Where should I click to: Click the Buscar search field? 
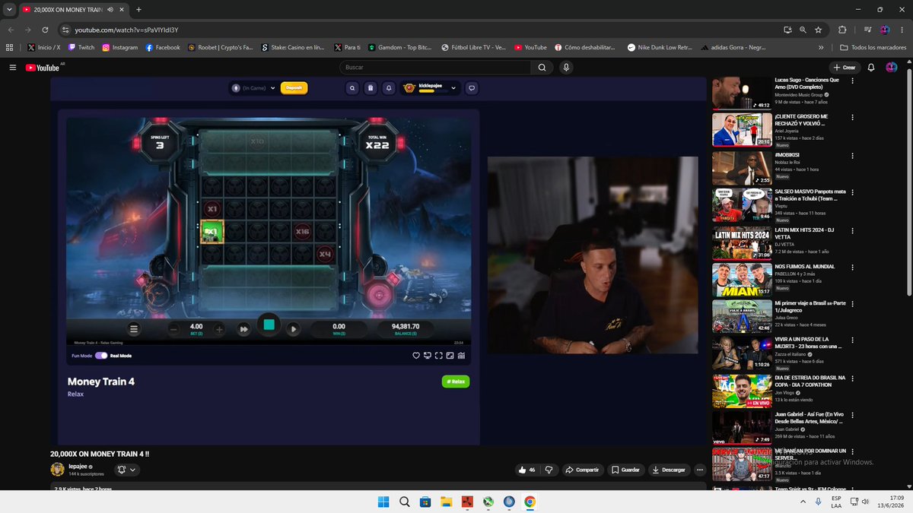pos(435,68)
